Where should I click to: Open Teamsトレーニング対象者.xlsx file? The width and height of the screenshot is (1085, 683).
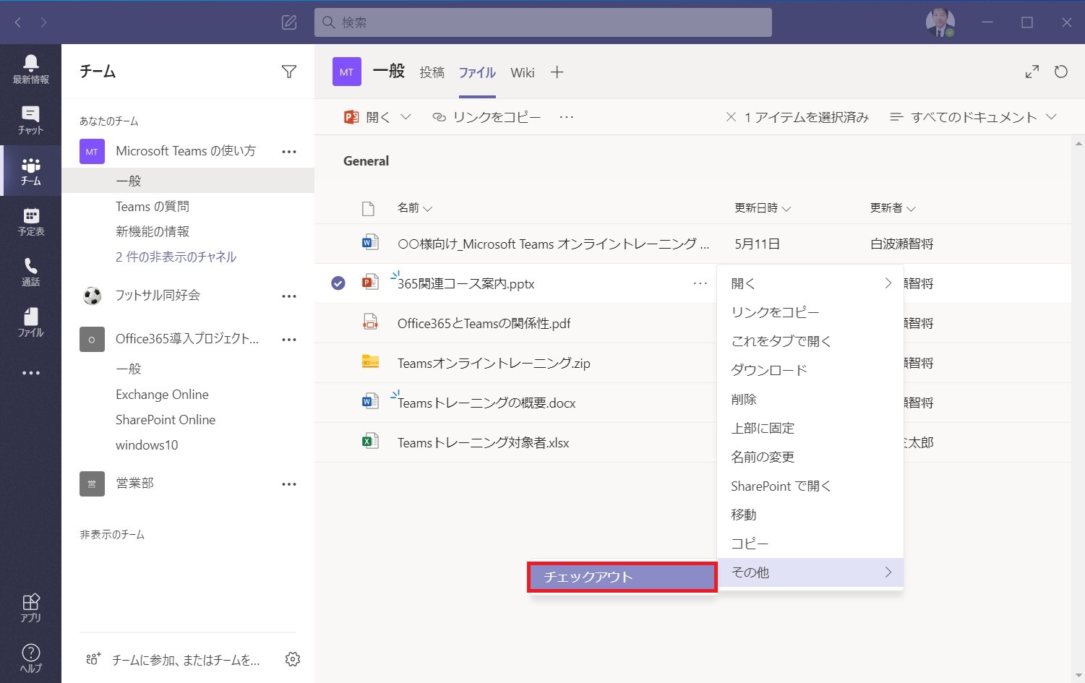pos(483,442)
